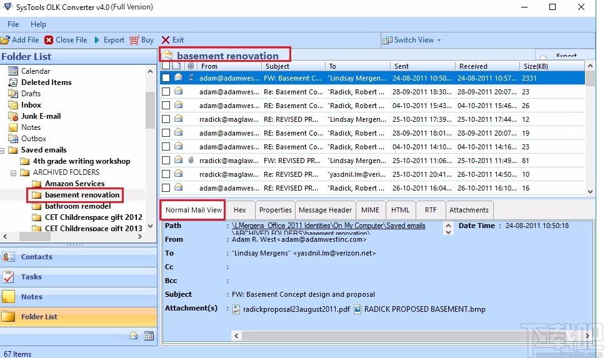Click folder tree scroll right arrow
605x358 pixels.
click(x=139, y=237)
